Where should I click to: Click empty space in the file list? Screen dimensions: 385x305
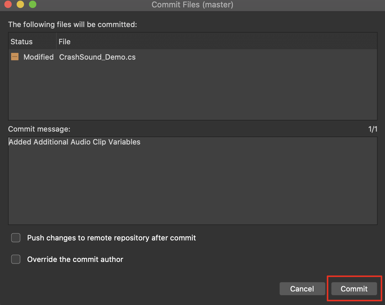pyautogui.click(x=192, y=92)
